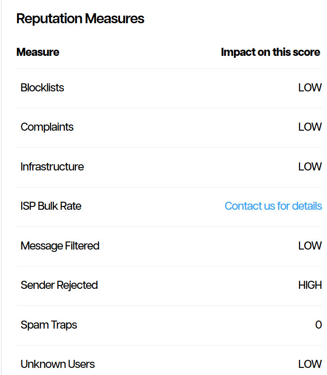Click the LOW value for Unknown Users
Image resolution: width=327 pixels, height=375 pixels.
pyautogui.click(x=310, y=364)
